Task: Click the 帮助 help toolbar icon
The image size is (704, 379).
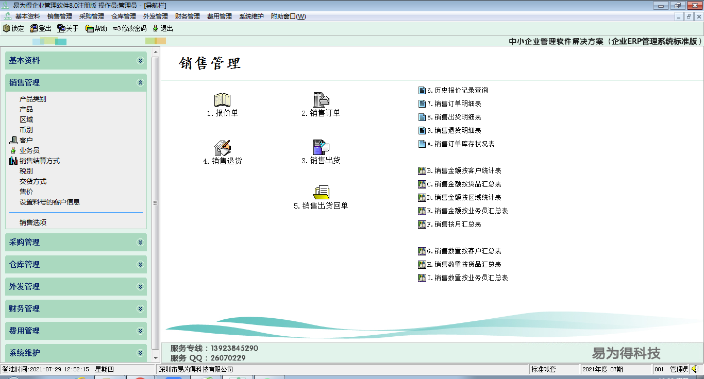Action: (94, 28)
